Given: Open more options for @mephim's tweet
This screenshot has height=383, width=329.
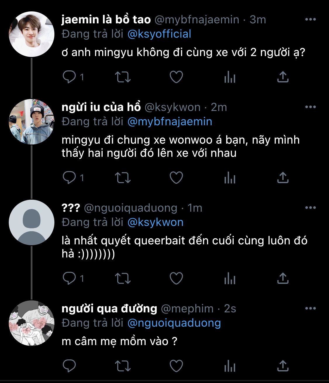Looking at the screenshot, I should [x=310, y=309].
